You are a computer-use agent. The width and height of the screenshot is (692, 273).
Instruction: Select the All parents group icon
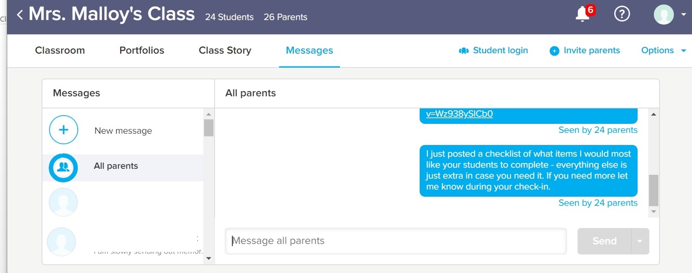[63, 167]
